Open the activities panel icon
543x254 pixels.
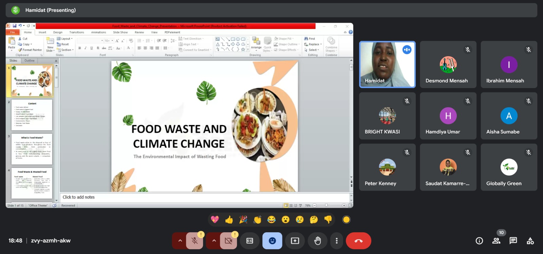click(x=530, y=241)
